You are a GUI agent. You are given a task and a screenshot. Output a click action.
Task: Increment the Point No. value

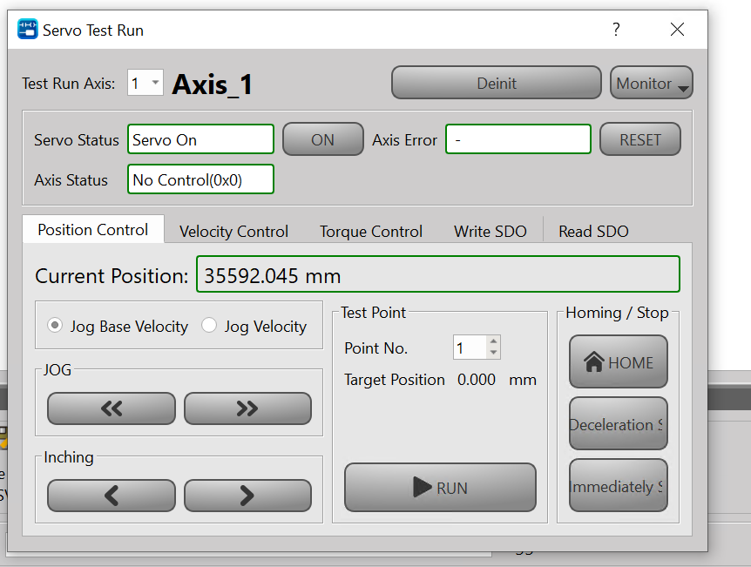coord(494,342)
